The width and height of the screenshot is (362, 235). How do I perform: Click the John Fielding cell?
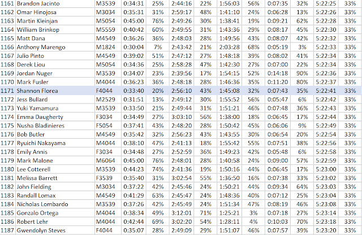pos(55,187)
